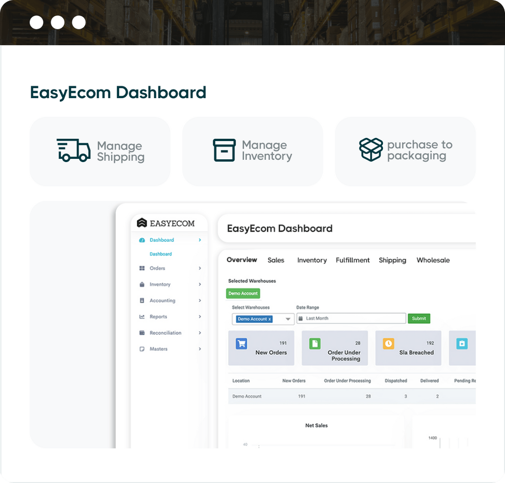Click the Reconciliation calculator icon
This screenshot has width=505, height=483.
pos(143,333)
